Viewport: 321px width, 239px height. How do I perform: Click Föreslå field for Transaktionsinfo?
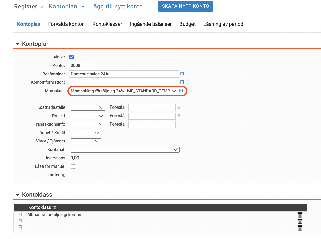pos(152,124)
